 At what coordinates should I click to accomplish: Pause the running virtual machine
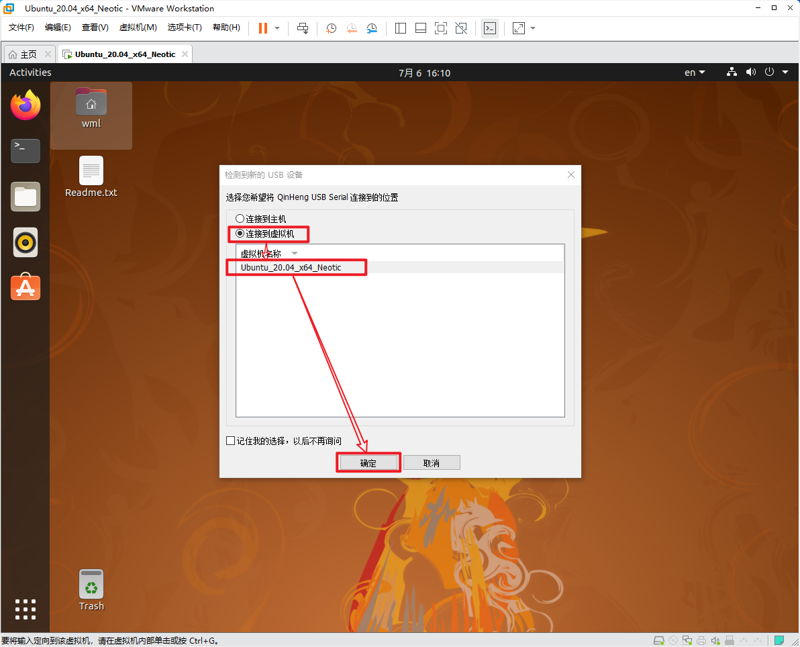click(263, 28)
